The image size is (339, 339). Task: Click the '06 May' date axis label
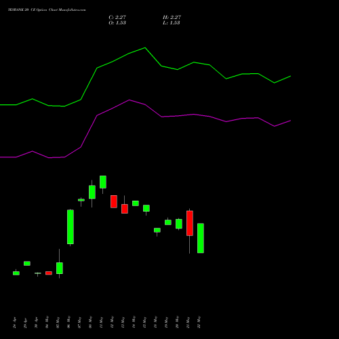[x=68, y=322]
